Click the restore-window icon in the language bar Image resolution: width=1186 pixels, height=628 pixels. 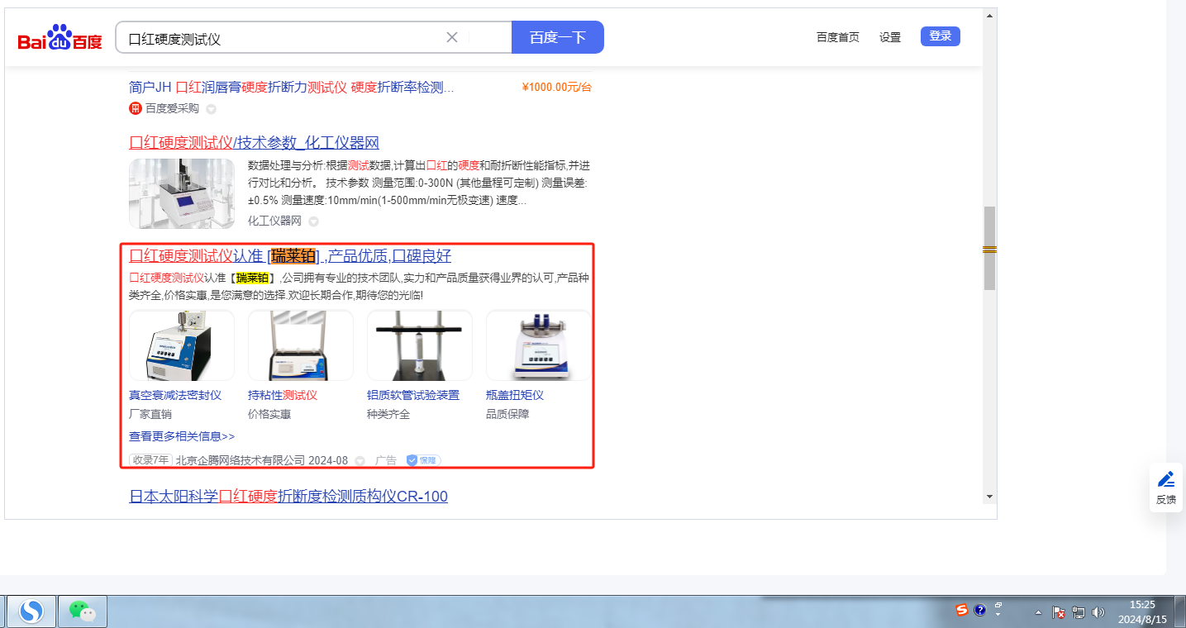[x=998, y=606]
